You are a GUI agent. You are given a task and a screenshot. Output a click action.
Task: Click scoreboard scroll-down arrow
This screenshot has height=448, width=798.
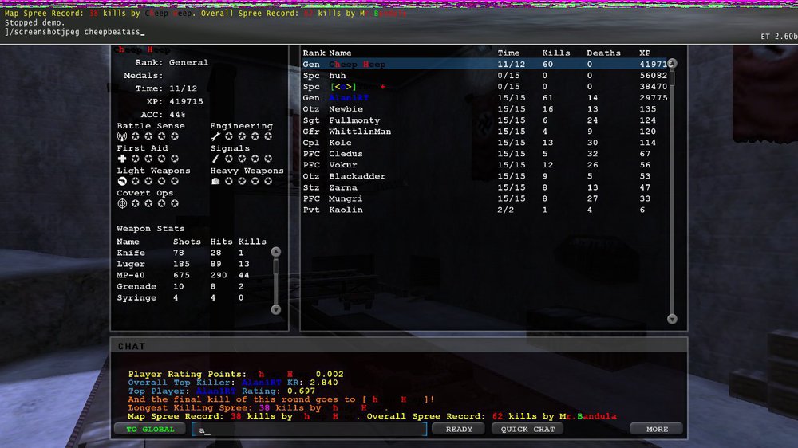672,319
